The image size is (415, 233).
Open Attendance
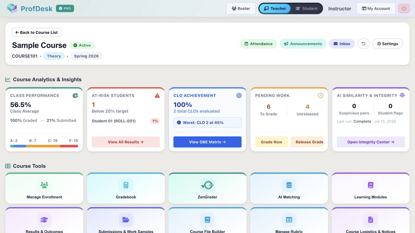click(x=258, y=44)
